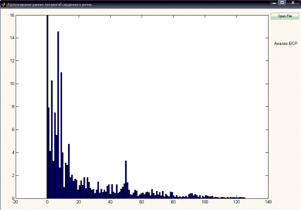The image size is (301, 210).
Task: Click the Open File button
Action: (x=285, y=16)
